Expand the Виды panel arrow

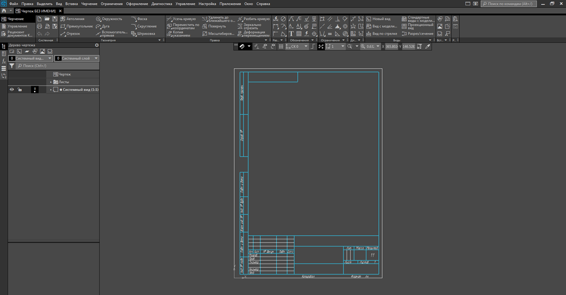pyautogui.click(x=430, y=40)
